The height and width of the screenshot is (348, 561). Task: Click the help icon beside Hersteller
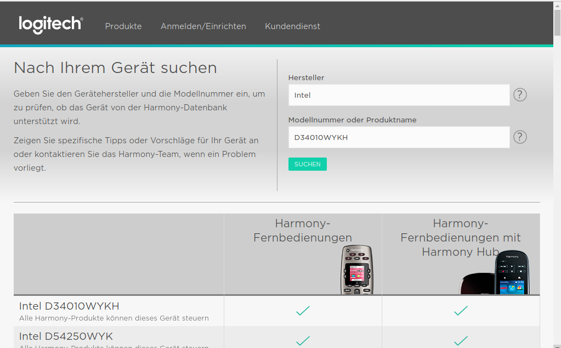coord(520,95)
